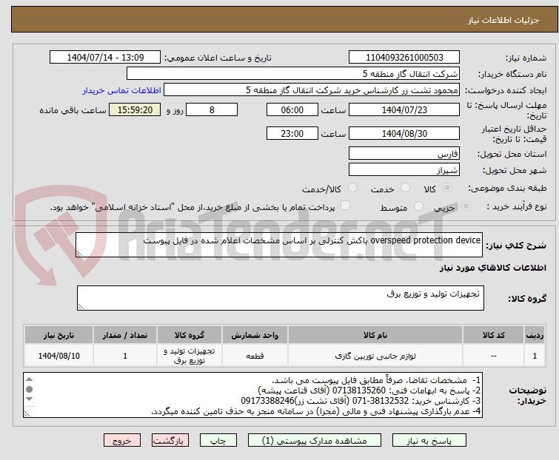Click the اطلاعات کالاهای مورد نیاز heading
Screen dimensions: 559x460
[x=492, y=268]
